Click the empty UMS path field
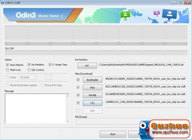 pyautogui.click(x=146, y=110)
